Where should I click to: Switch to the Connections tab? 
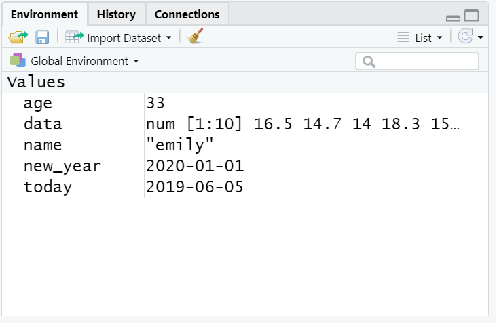pos(187,14)
